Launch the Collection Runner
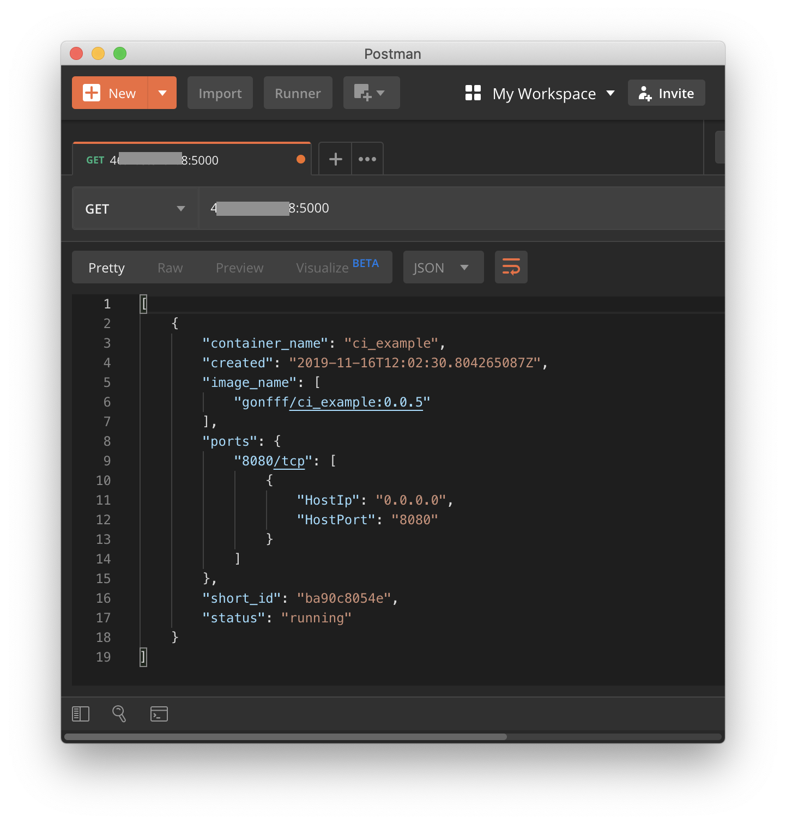786x824 pixels. [298, 93]
